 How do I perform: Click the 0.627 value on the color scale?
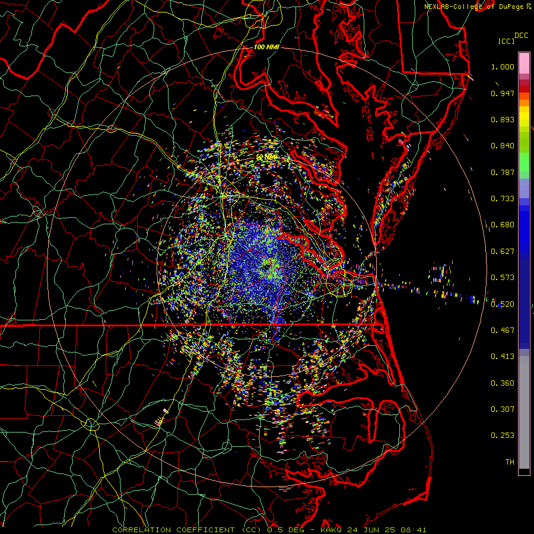pos(503,252)
